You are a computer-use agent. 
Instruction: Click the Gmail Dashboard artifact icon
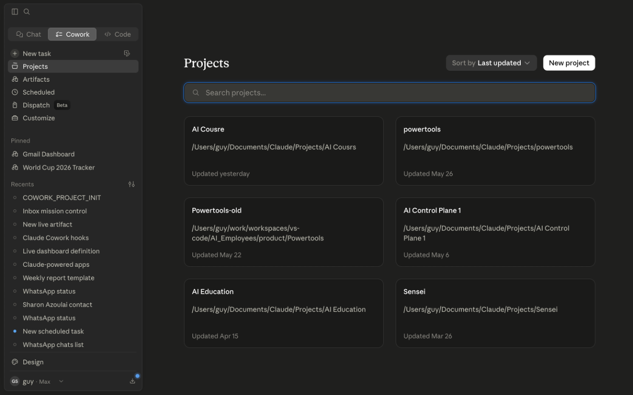(14, 154)
